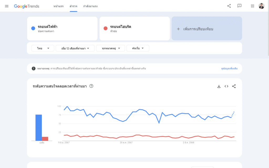This screenshot has width=269, height=168.
Task: Open the account profile avatar
Action: [261, 6]
